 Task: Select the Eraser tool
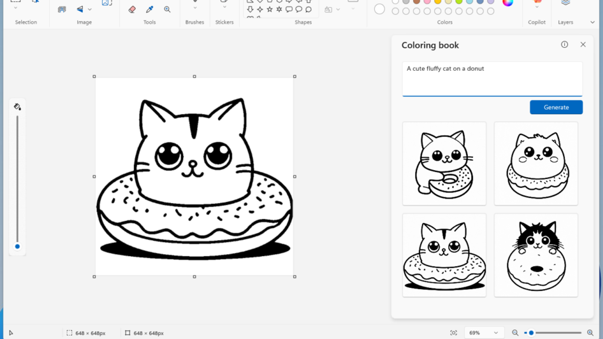click(x=132, y=9)
